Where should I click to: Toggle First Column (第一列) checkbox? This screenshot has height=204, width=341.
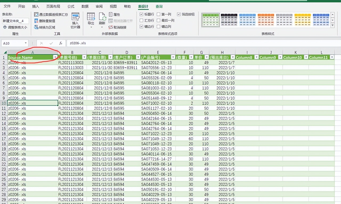[x=159, y=14]
